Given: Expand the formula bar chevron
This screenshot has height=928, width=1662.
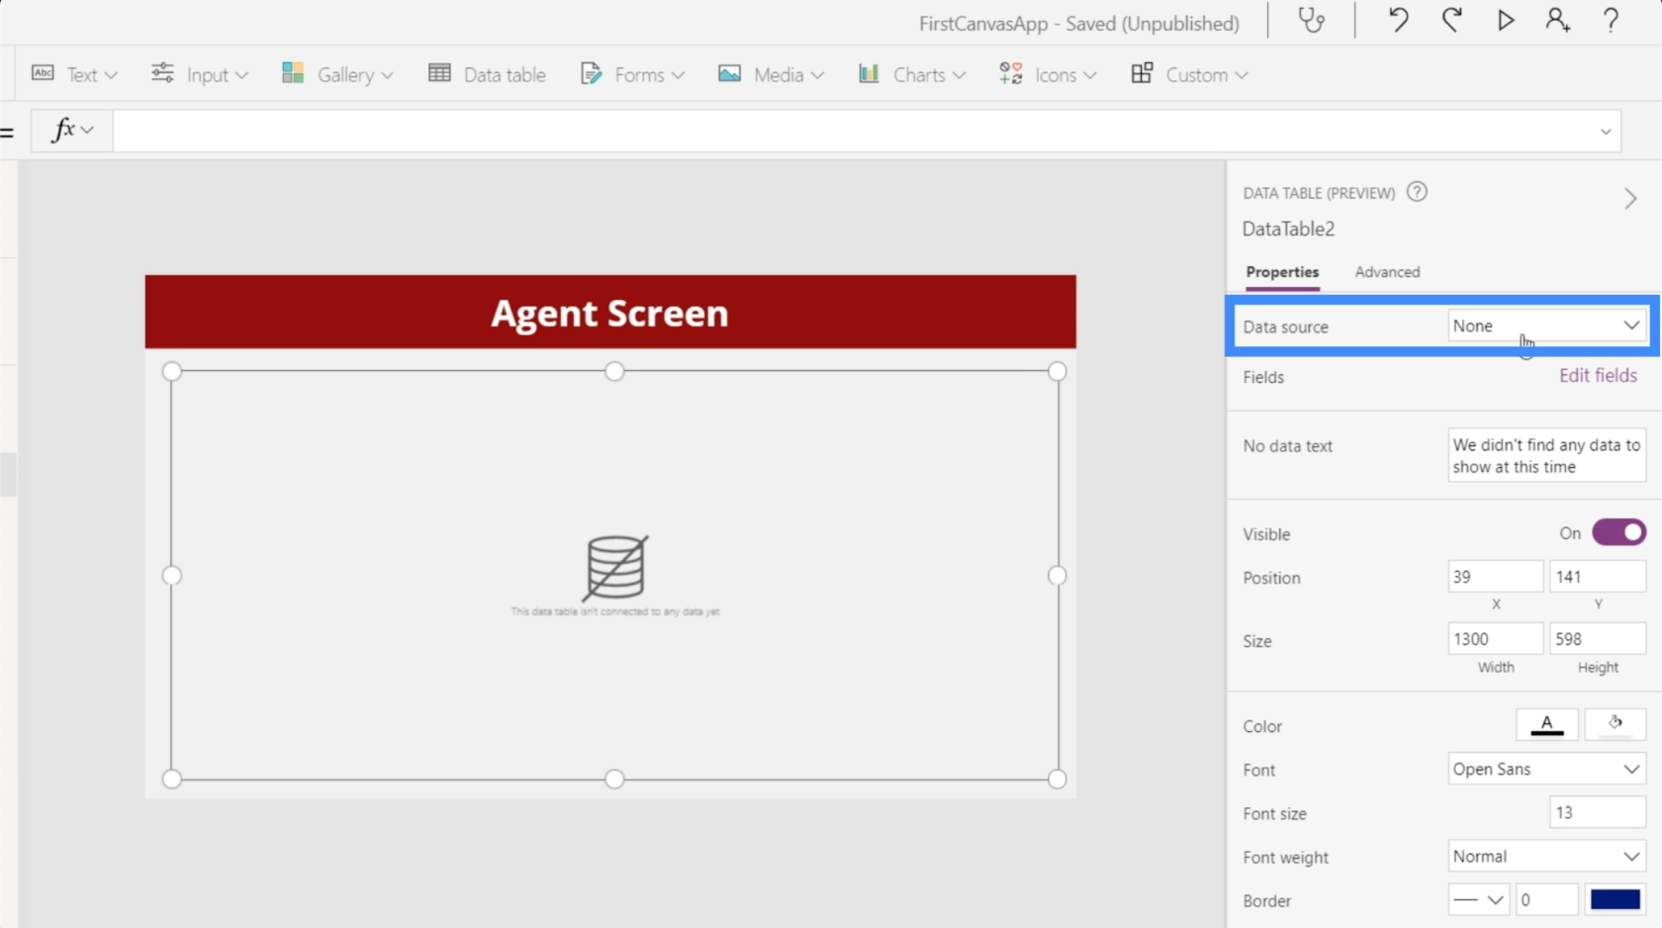Looking at the screenshot, I should [x=1605, y=132].
